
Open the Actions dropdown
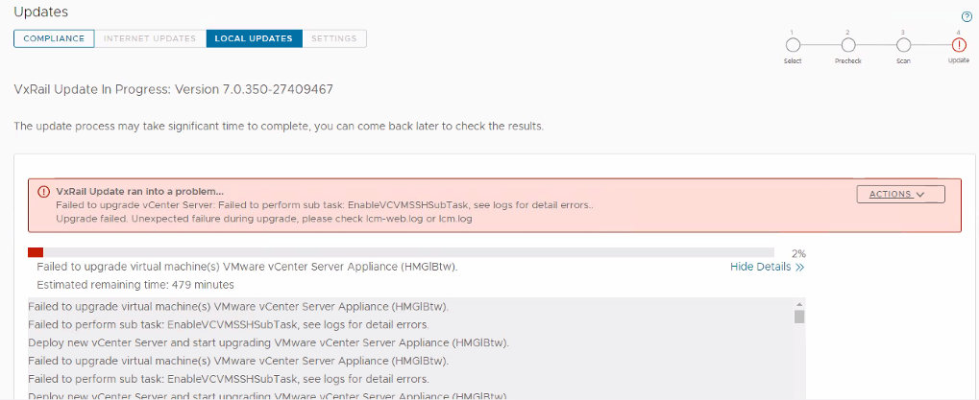[900, 194]
